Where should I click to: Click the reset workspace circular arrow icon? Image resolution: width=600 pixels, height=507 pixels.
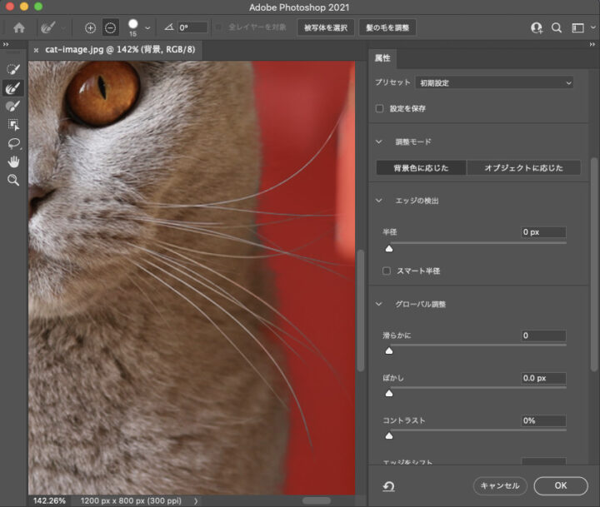pyautogui.click(x=388, y=486)
